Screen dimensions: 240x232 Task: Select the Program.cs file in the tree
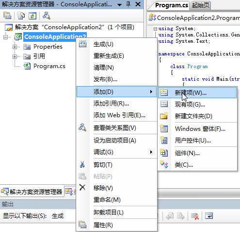tap(49, 66)
